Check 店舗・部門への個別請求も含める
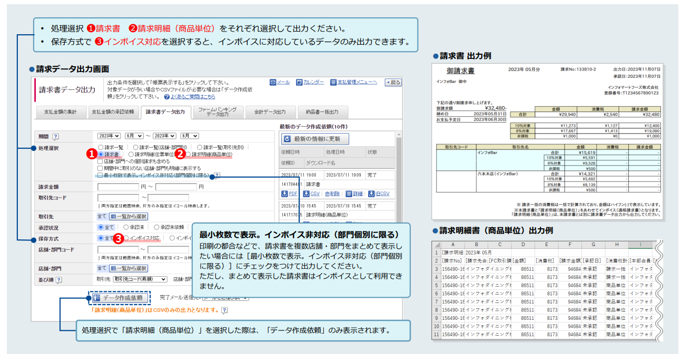The width and height of the screenshot is (681, 354). 101,161
